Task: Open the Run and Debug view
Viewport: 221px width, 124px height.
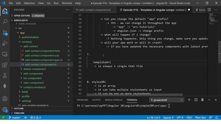Action: (5, 43)
